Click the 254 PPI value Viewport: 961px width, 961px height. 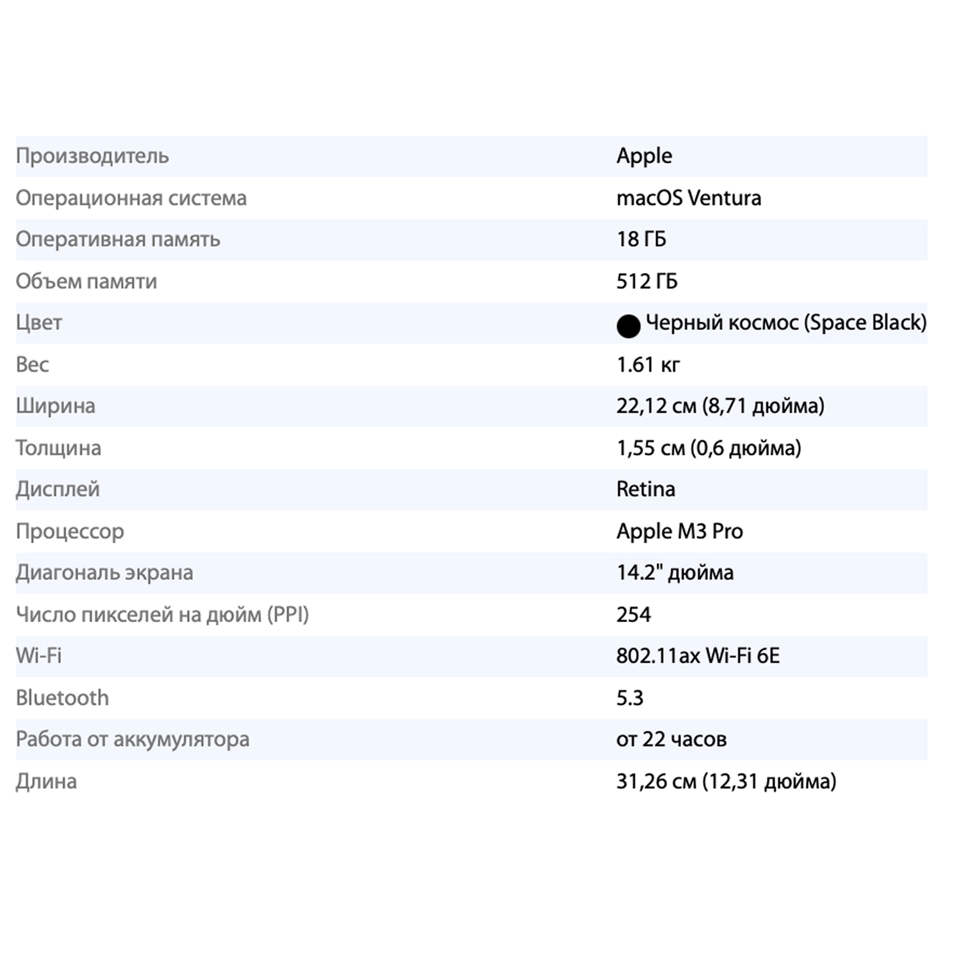click(x=633, y=614)
